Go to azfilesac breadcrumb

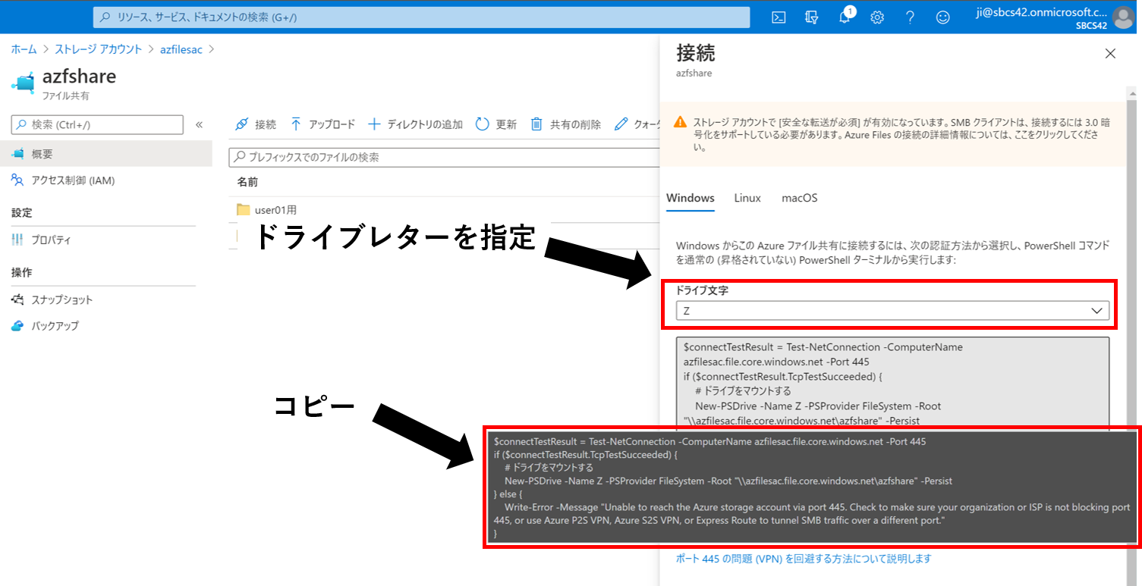tap(181, 49)
